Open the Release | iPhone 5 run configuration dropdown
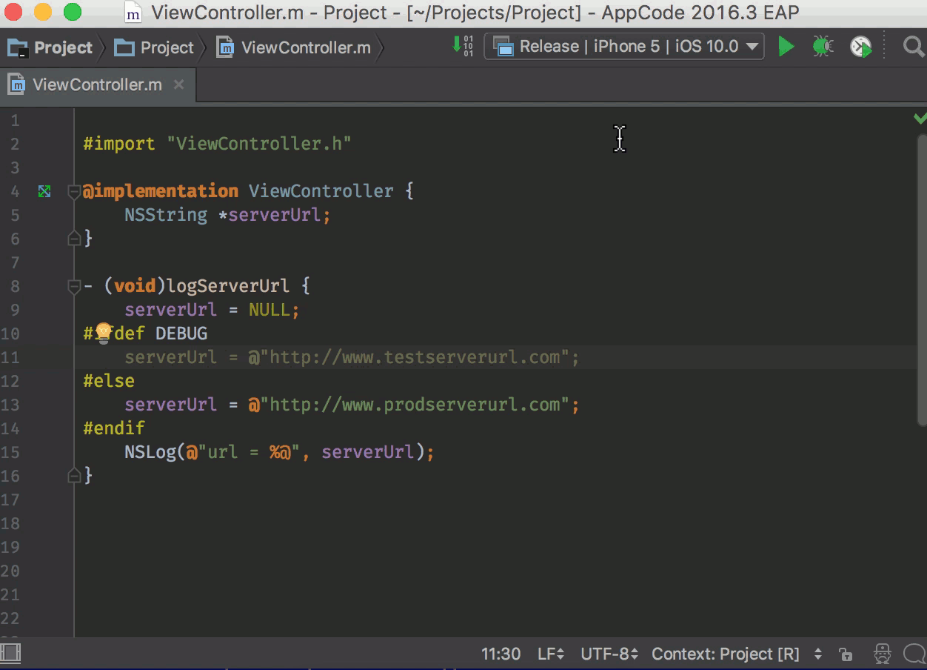This screenshot has height=670, width=927. [624, 47]
